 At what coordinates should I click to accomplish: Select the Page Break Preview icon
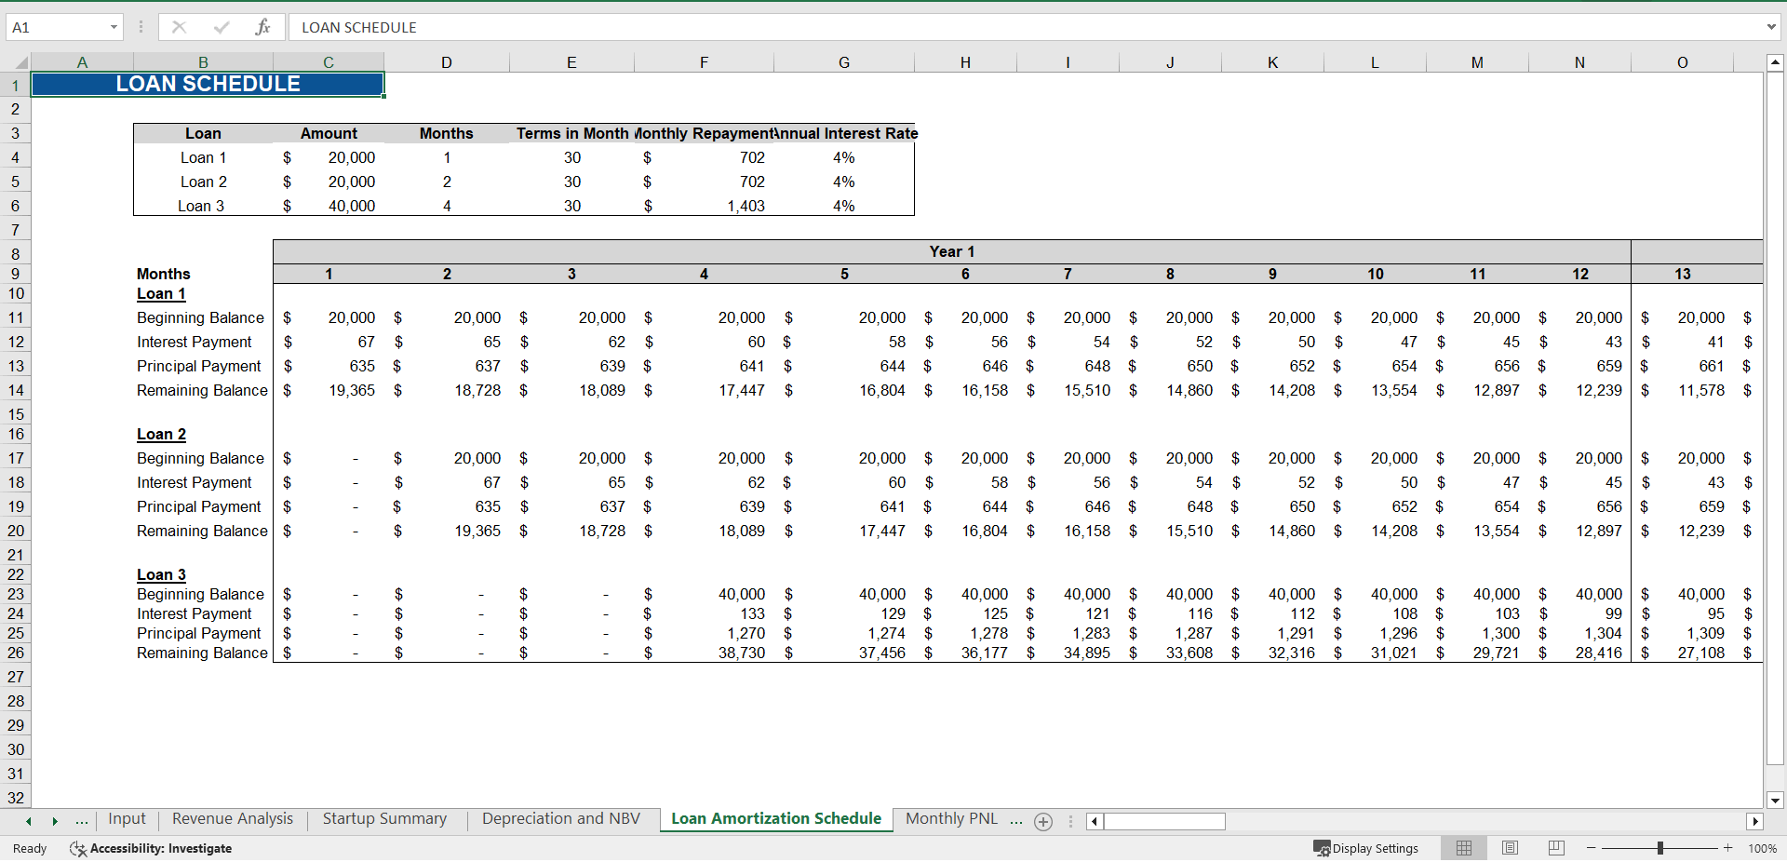pos(1555,848)
